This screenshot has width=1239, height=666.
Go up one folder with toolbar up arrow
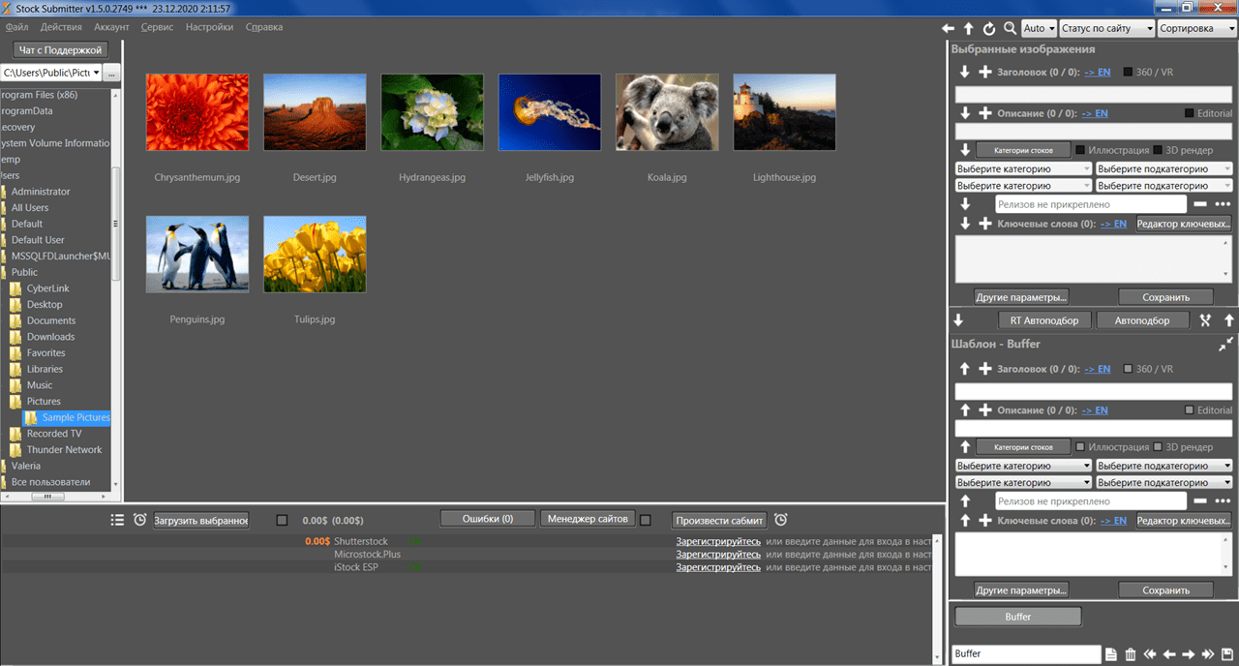[968, 29]
